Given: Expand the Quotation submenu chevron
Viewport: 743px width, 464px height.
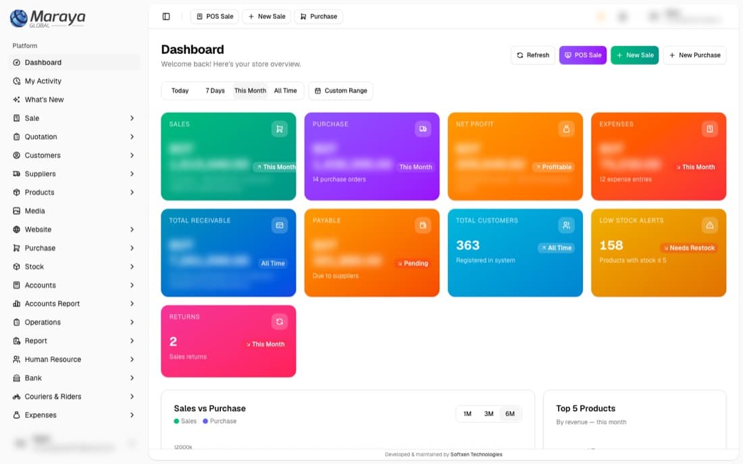Looking at the screenshot, I should (132, 137).
